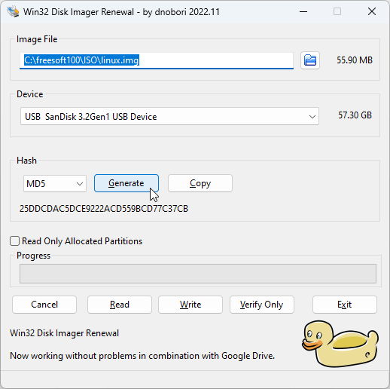Click the yellow duck mascot image

pos(340,344)
